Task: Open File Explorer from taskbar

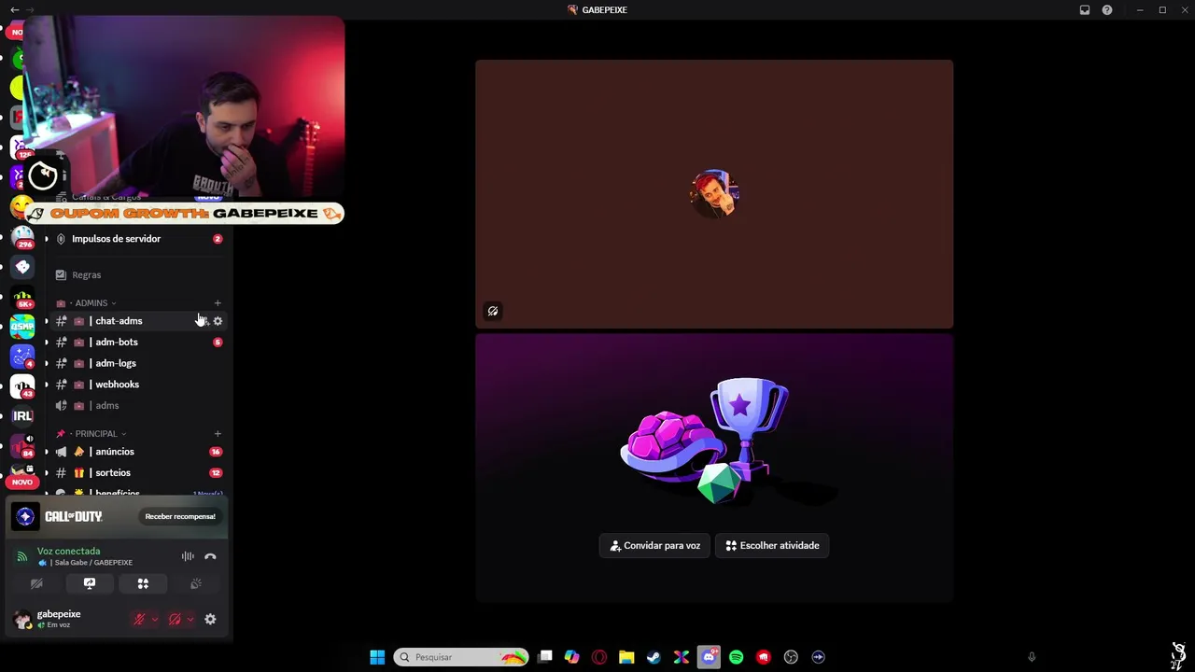Action: 626,657
